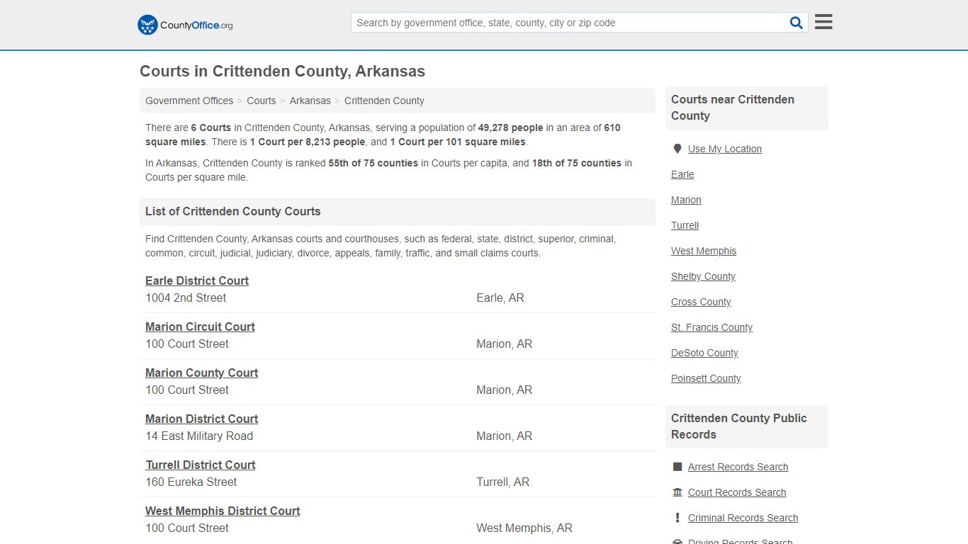This screenshot has height=544, width=968.
Task: Open DeSoto County courts link
Action: pyautogui.click(x=704, y=353)
